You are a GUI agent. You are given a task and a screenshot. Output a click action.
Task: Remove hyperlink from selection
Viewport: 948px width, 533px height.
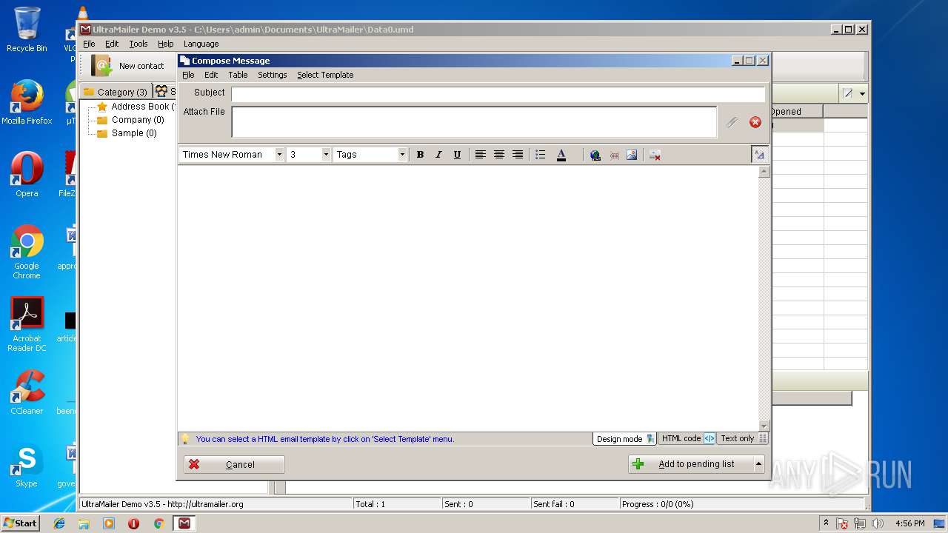614,155
